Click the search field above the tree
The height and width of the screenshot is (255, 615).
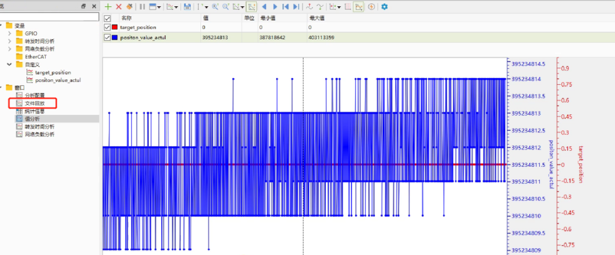(x=50, y=17)
